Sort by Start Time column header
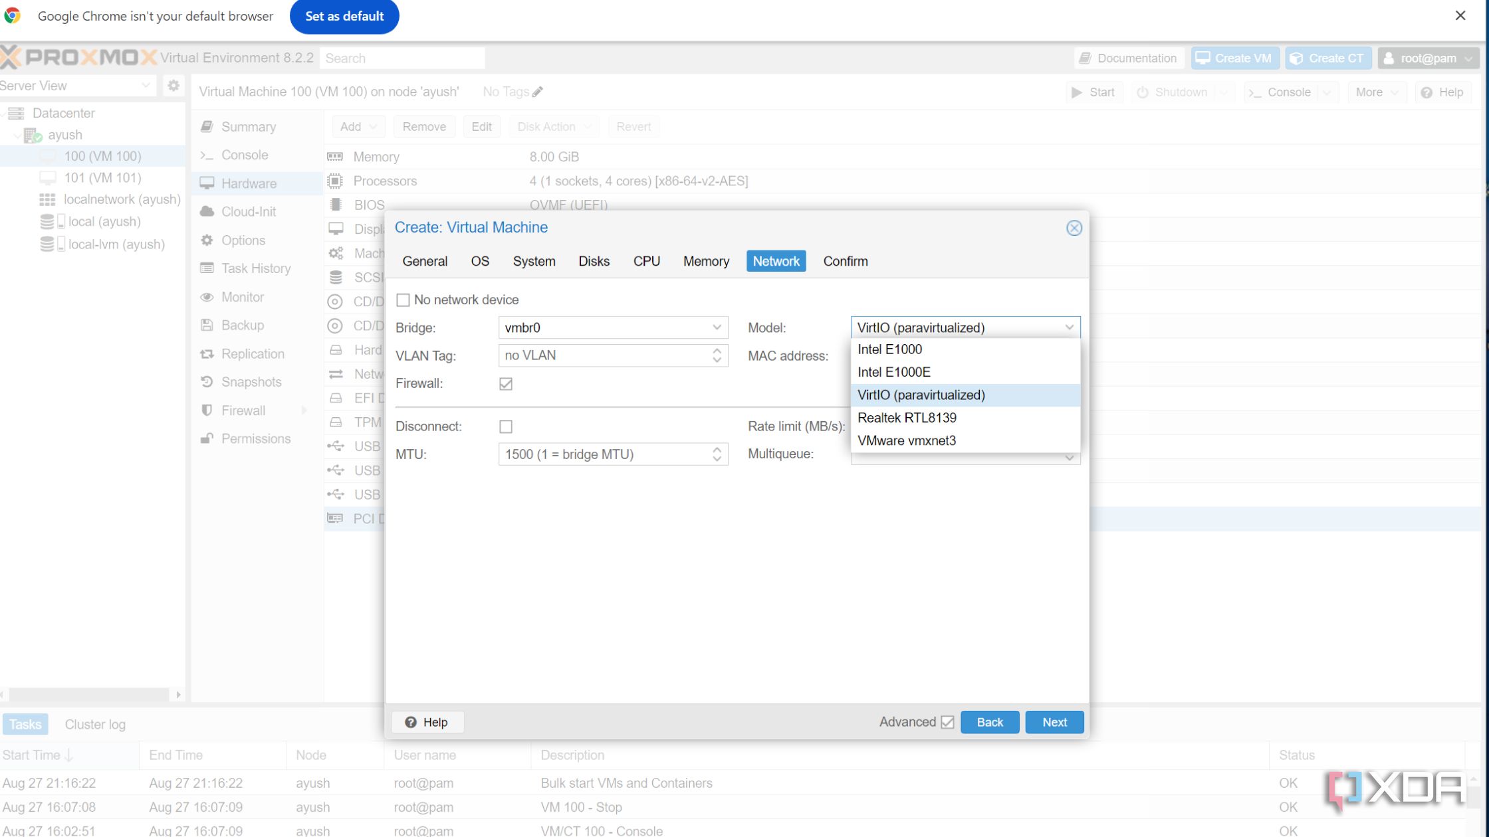The image size is (1489, 837). coord(69,755)
